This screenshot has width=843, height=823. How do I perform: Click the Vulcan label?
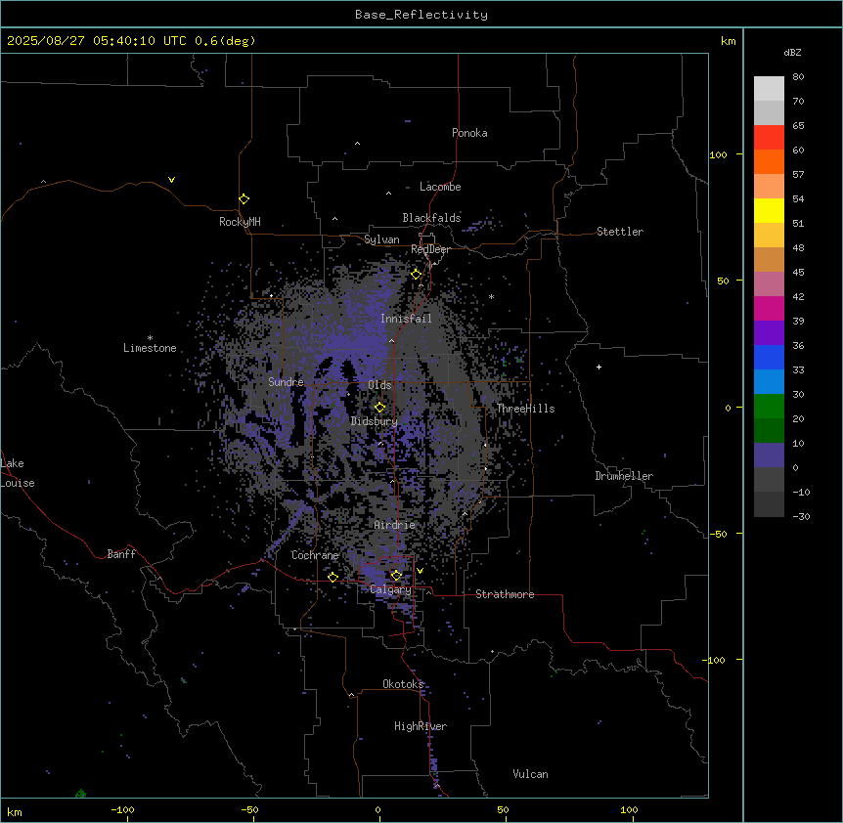click(530, 774)
